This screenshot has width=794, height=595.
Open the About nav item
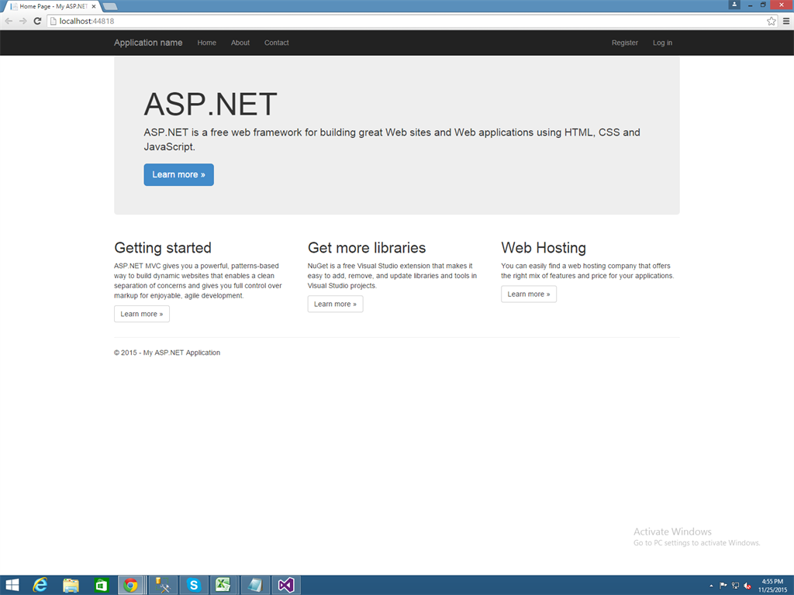click(x=240, y=43)
